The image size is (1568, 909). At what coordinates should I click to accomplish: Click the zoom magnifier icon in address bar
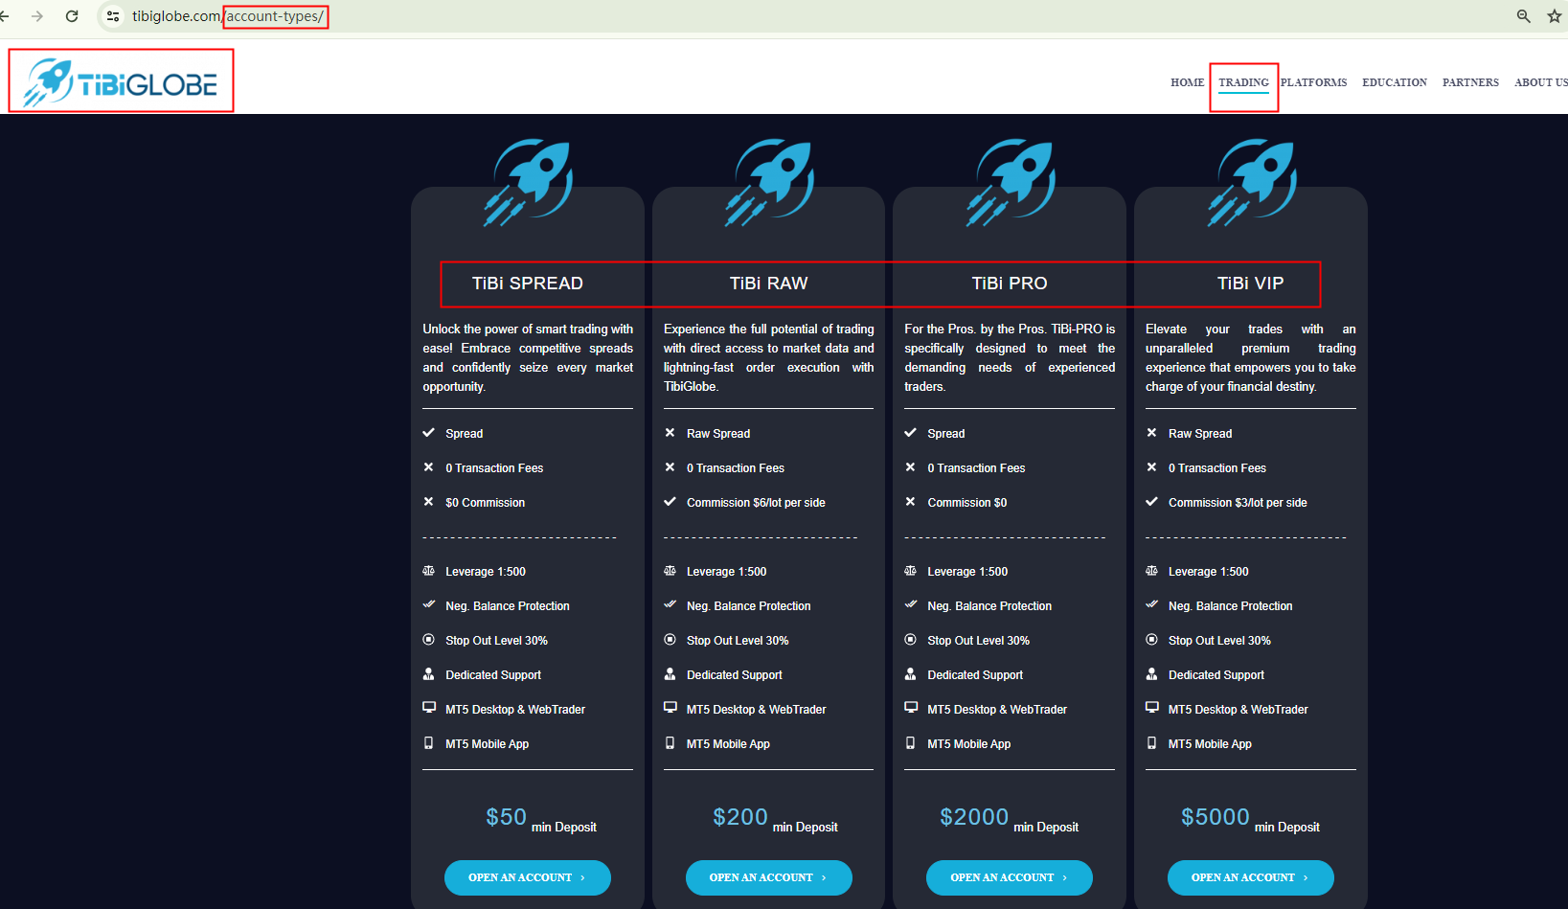click(1523, 16)
